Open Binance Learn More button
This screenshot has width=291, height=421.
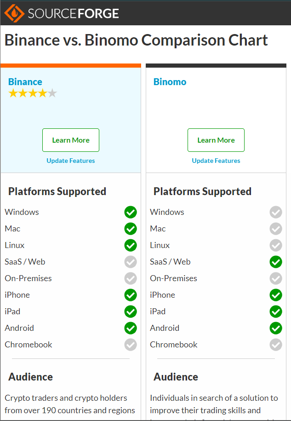(x=71, y=140)
